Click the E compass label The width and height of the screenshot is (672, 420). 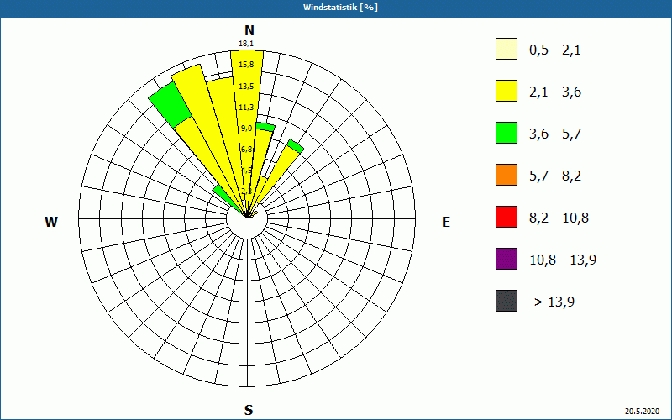pos(446,222)
